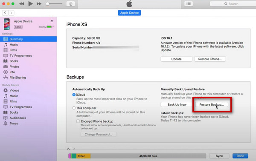256x161 pixels.
Task: Select This computer backup radio button
Action: [74, 108]
